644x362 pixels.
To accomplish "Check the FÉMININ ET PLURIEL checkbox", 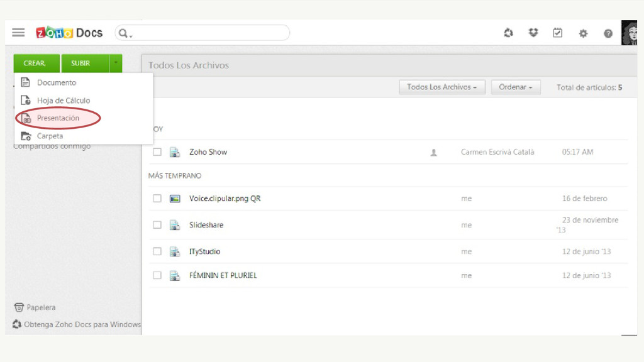I will pos(157,275).
